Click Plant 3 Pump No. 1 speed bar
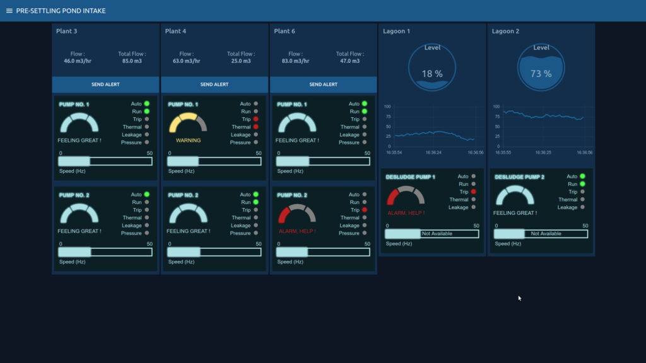Screen dimensions: 646x363 pyautogui.click(x=105, y=161)
